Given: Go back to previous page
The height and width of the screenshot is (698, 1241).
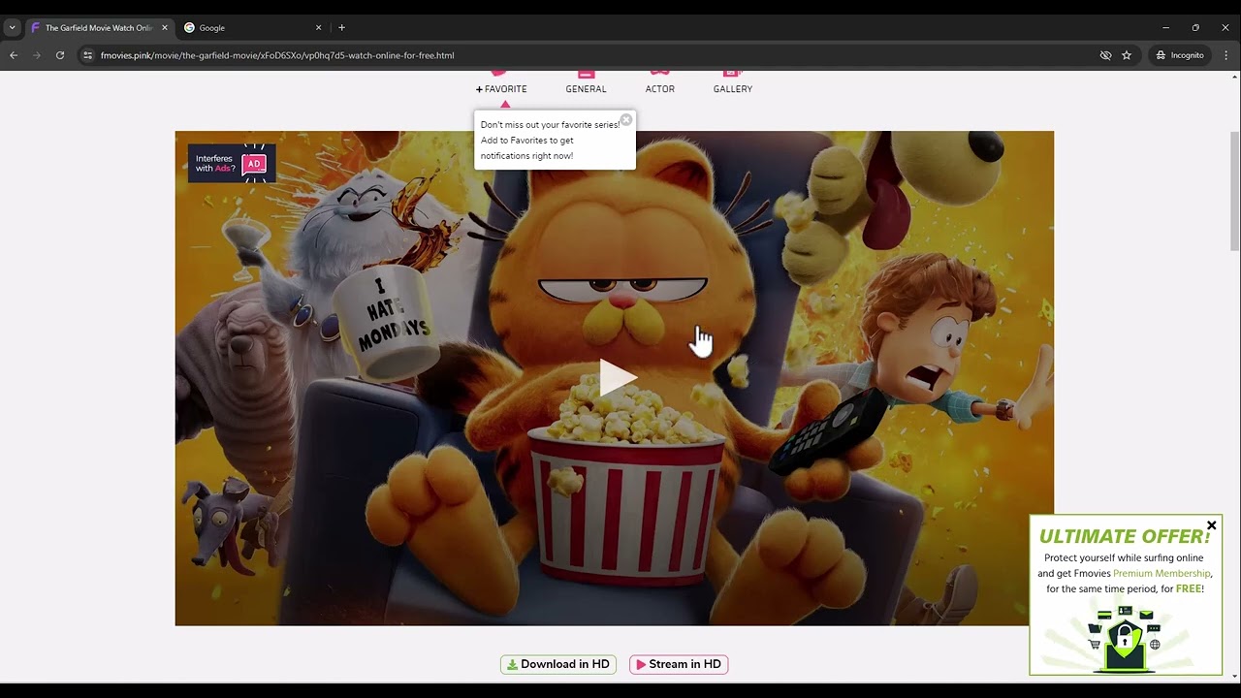Looking at the screenshot, I should tap(14, 55).
